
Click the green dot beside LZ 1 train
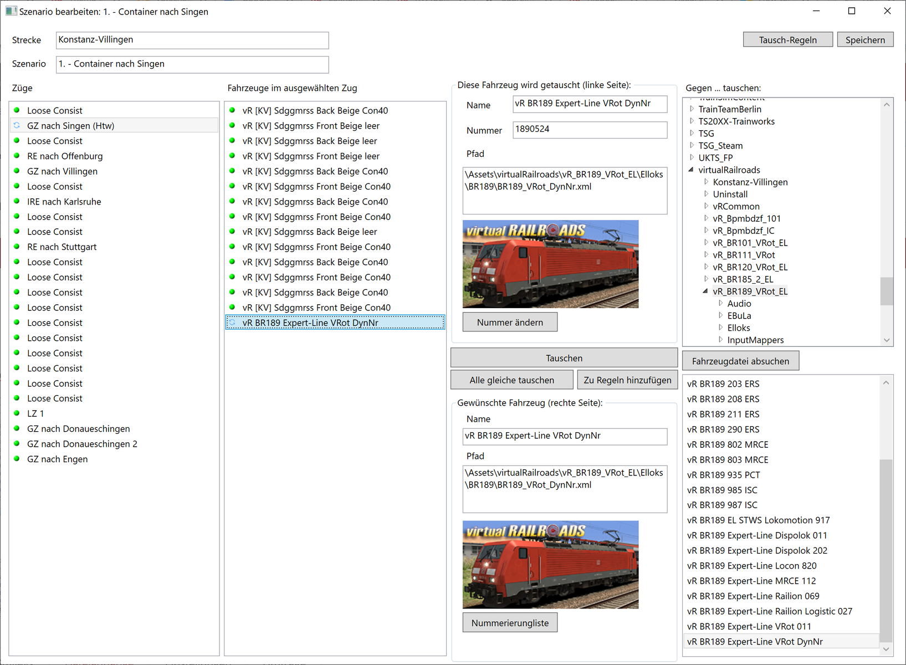(x=17, y=413)
